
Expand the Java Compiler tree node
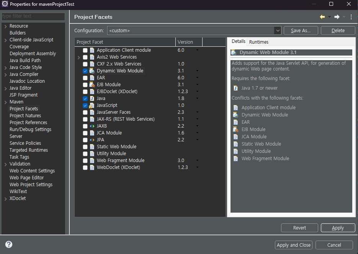pyautogui.click(x=5, y=75)
